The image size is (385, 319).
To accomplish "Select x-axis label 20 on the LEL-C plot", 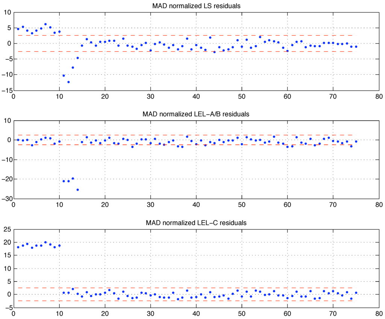I will (105, 313).
